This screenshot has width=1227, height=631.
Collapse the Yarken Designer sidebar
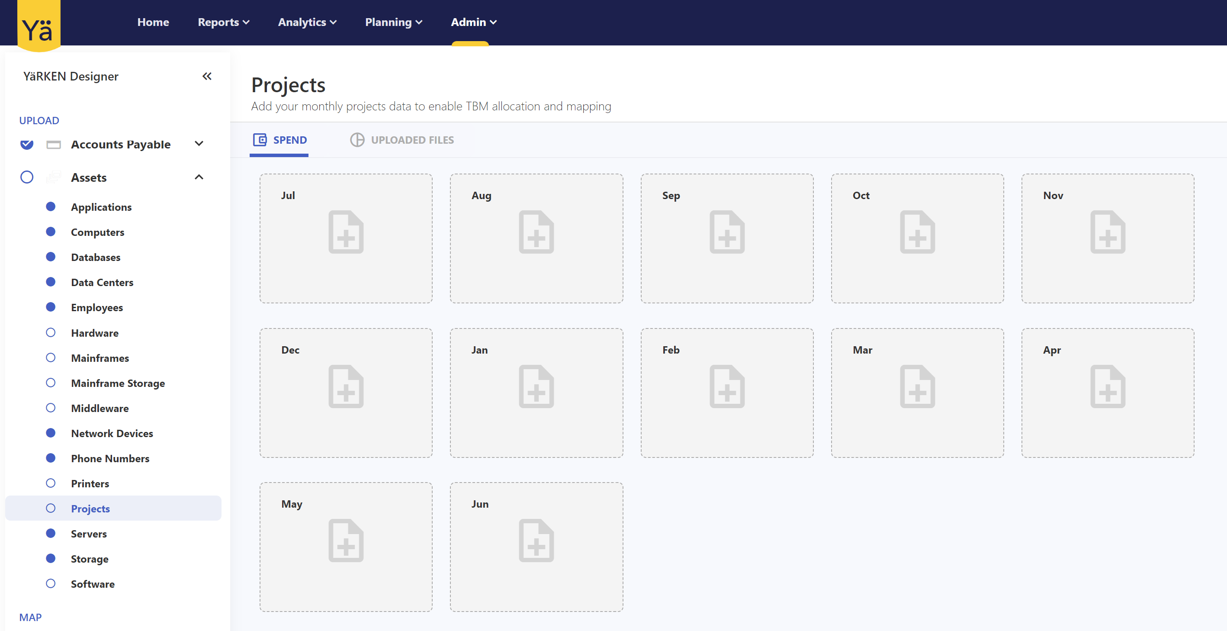pyautogui.click(x=207, y=76)
